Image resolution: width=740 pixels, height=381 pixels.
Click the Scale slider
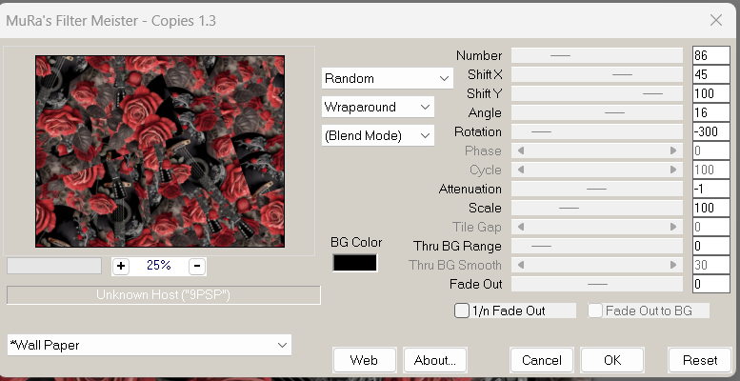click(x=597, y=208)
